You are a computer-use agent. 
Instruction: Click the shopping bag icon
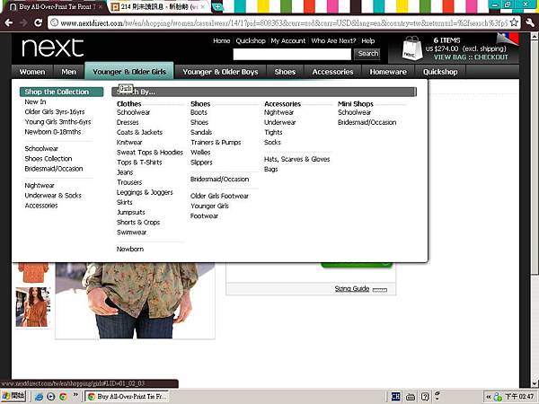click(411, 48)
